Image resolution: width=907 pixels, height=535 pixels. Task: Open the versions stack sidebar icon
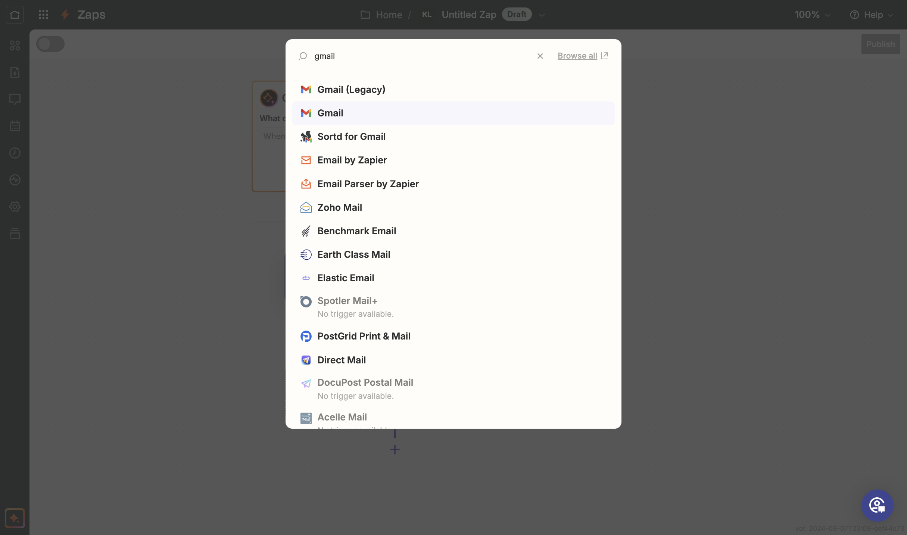pos(15,234)
